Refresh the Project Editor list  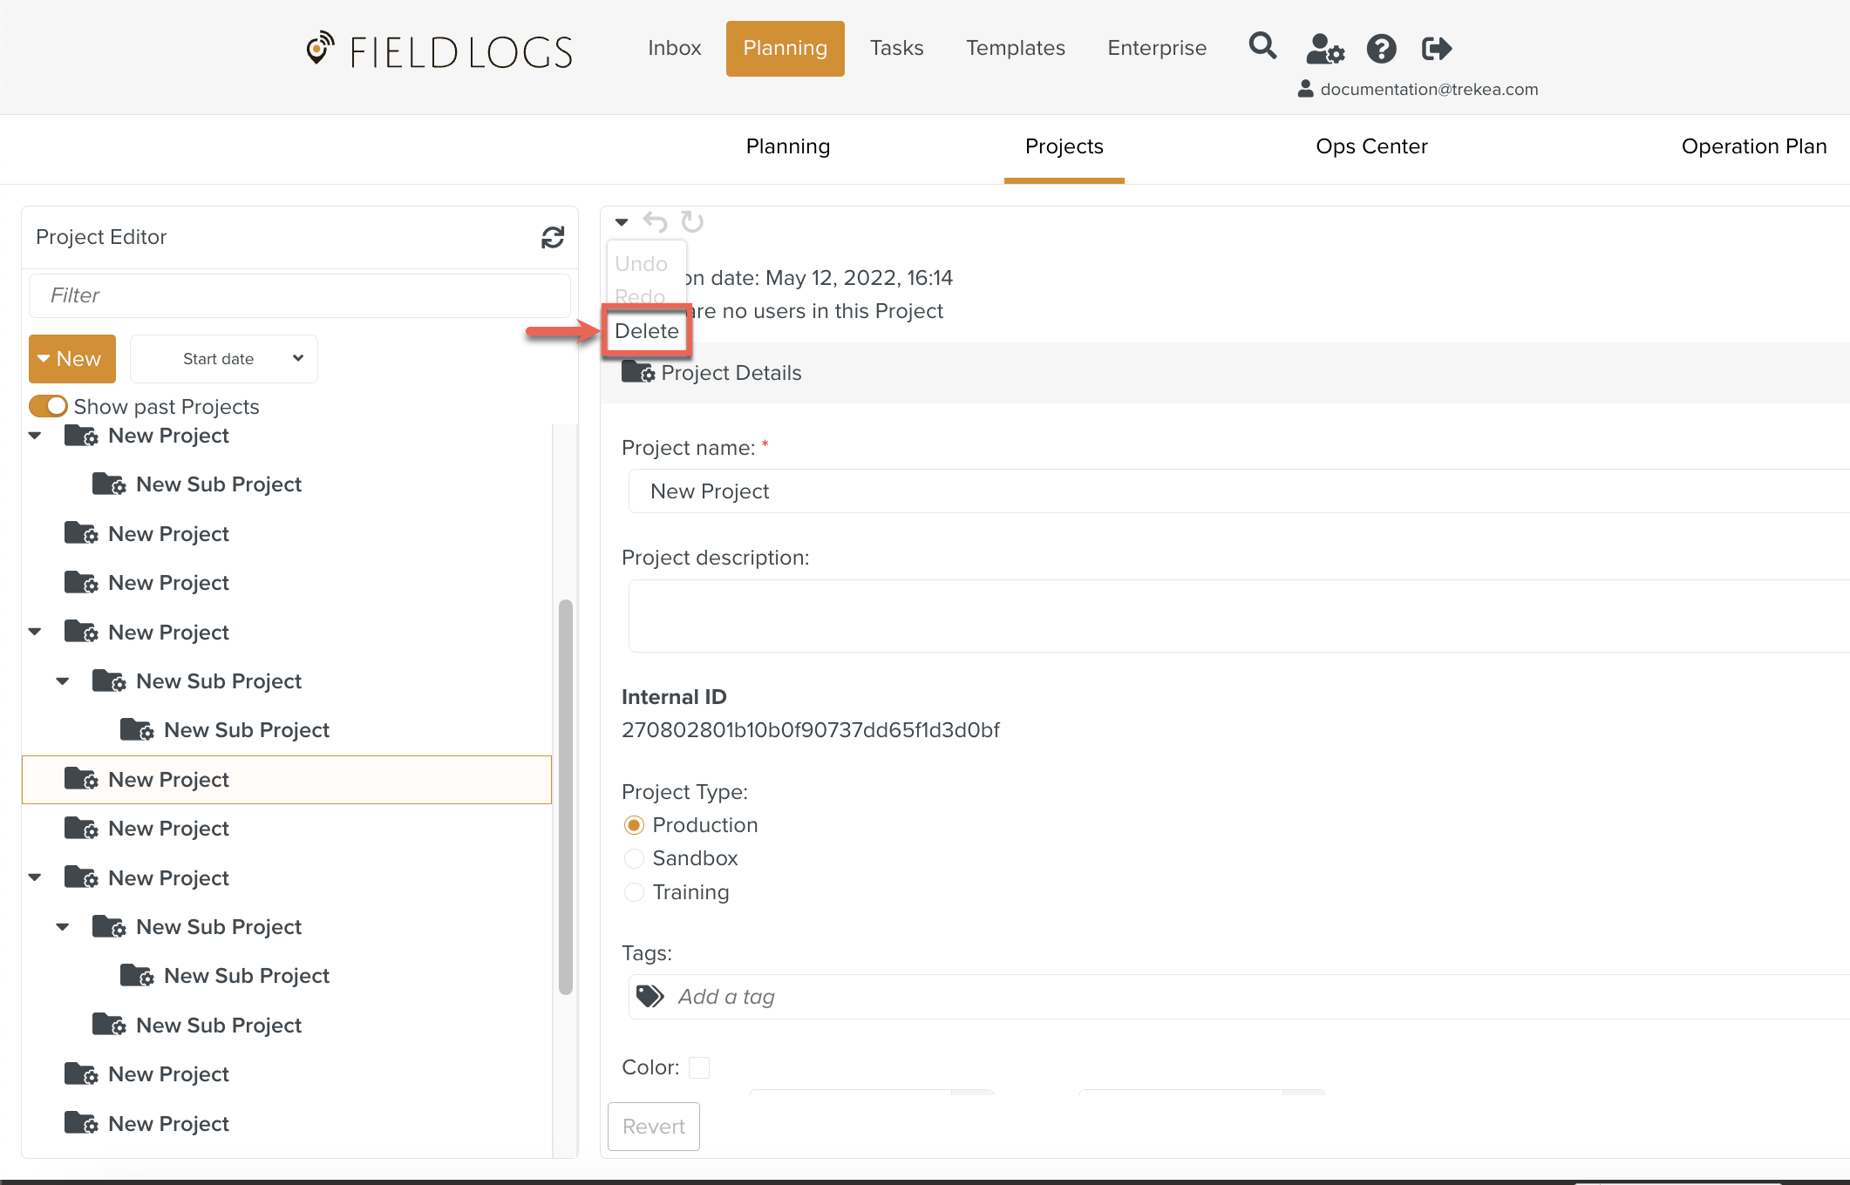[553, 237]
